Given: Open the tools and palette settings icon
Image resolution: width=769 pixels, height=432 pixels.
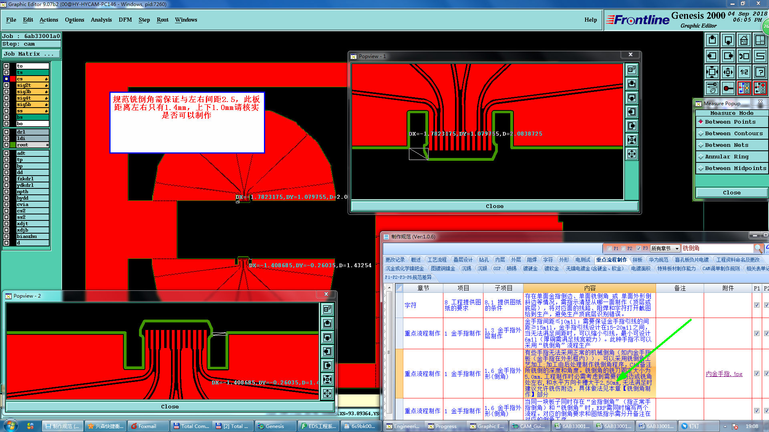Looking at the screenshot, I should pyautogui.click(x=712, y=88).
